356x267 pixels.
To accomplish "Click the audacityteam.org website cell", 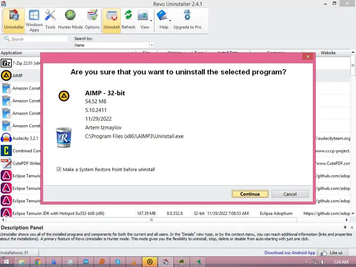I will [x=333, y=138].
